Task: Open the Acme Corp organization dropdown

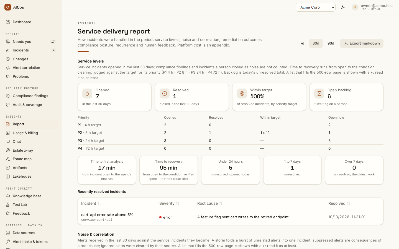Action: pyautogui.click(x=316, y=7)
